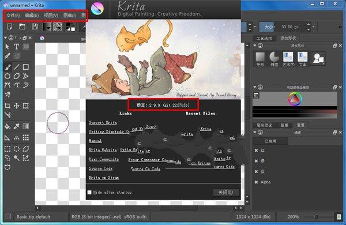346x225 pixels.
Task: Toggle Hide after startup checkbox
Action: point(89,192)
